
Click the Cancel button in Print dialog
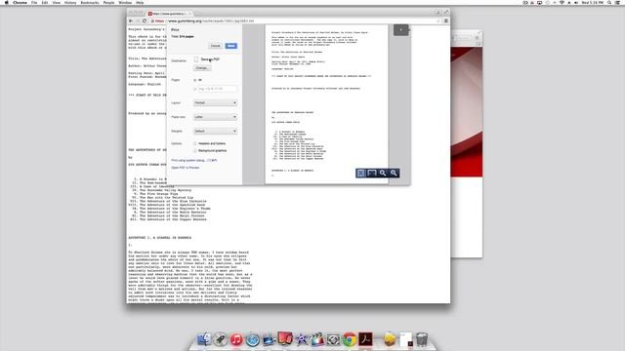click(x=215, y=46)
